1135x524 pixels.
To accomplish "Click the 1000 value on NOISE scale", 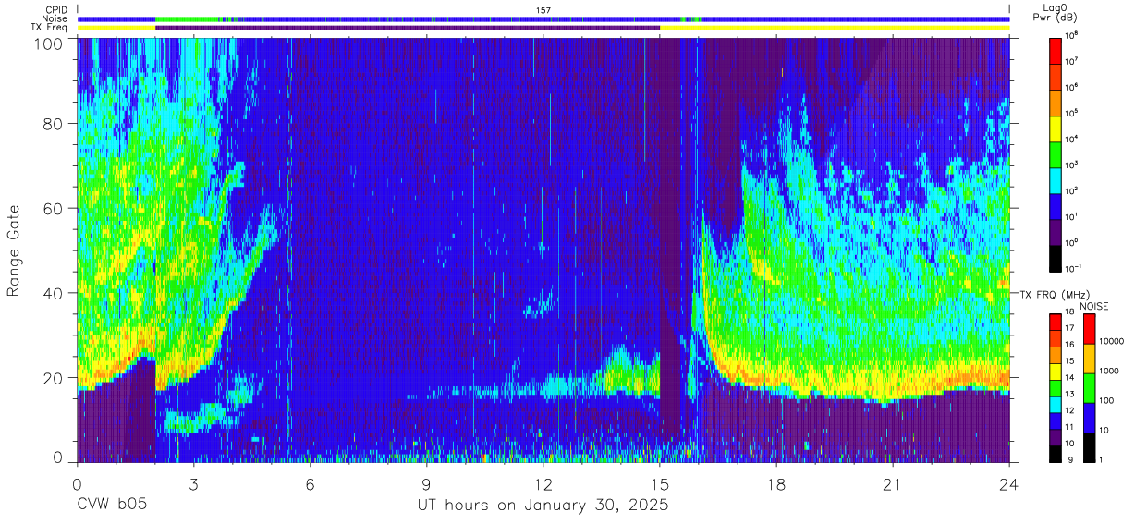I will 1109,371.
